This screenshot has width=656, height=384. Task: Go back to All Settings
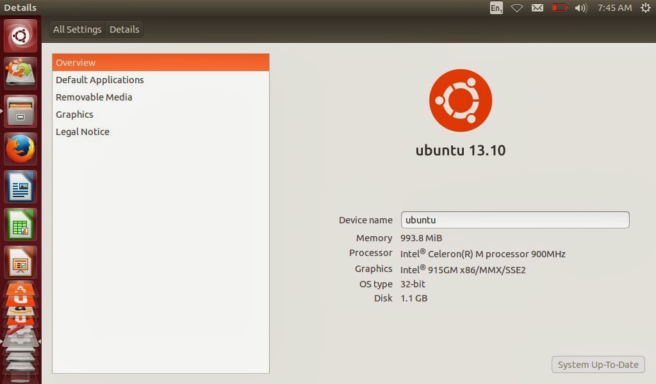[x=77, y=29]
